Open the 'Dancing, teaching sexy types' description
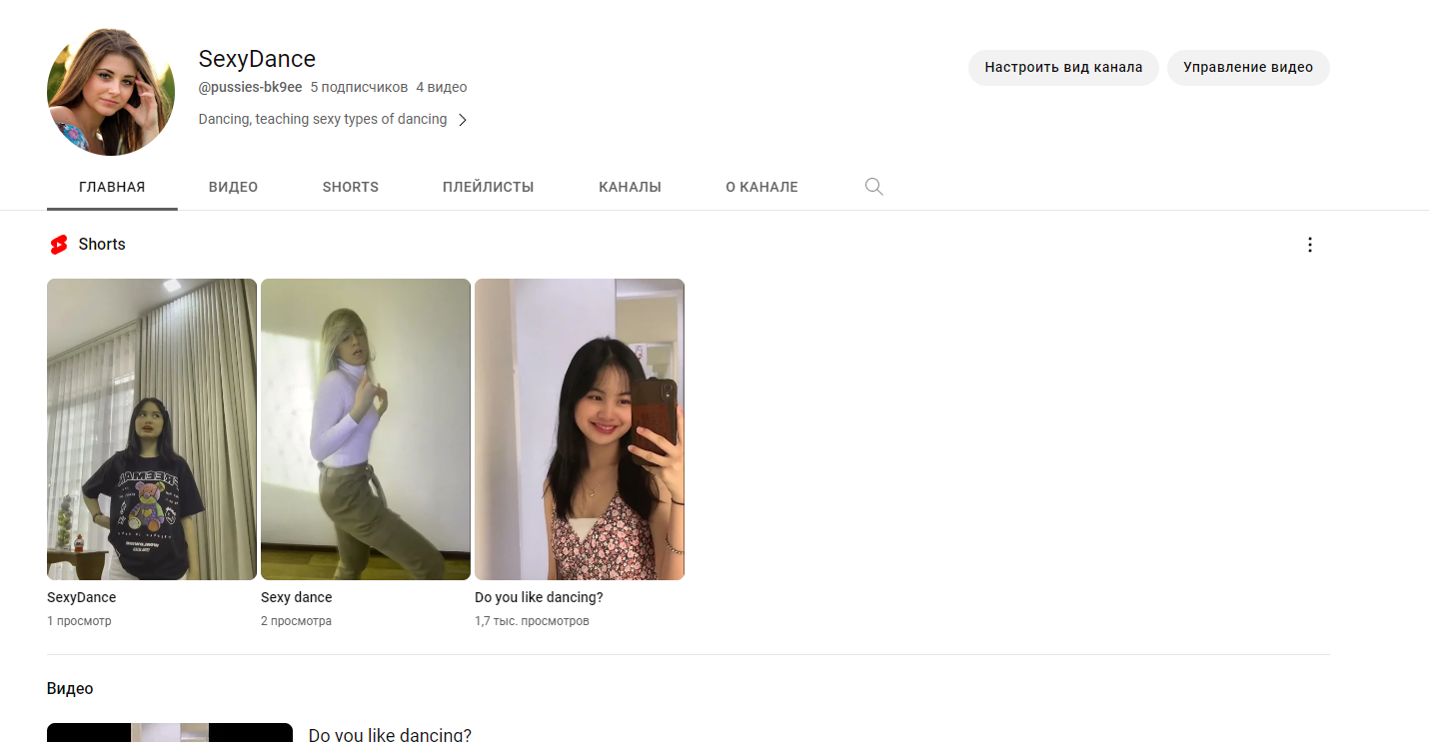Image resolution: width=1429 pixels, height=742 pixels. tap(322, 120)
